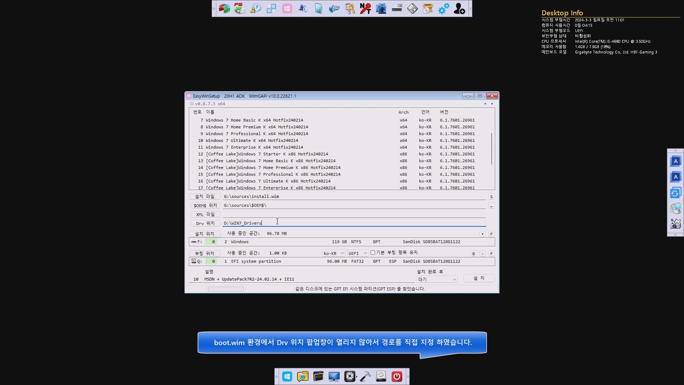Click the XML 파일 button
Image resolution: width=684 pixels, height=385 pixels.
205,215
